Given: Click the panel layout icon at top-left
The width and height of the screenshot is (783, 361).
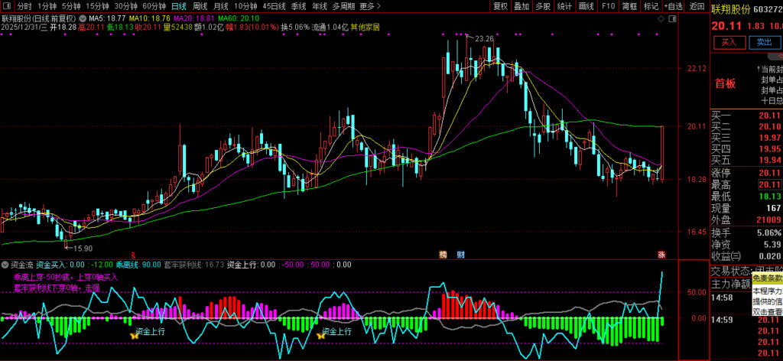Looking at the screenshot, I should click(8, 6).
